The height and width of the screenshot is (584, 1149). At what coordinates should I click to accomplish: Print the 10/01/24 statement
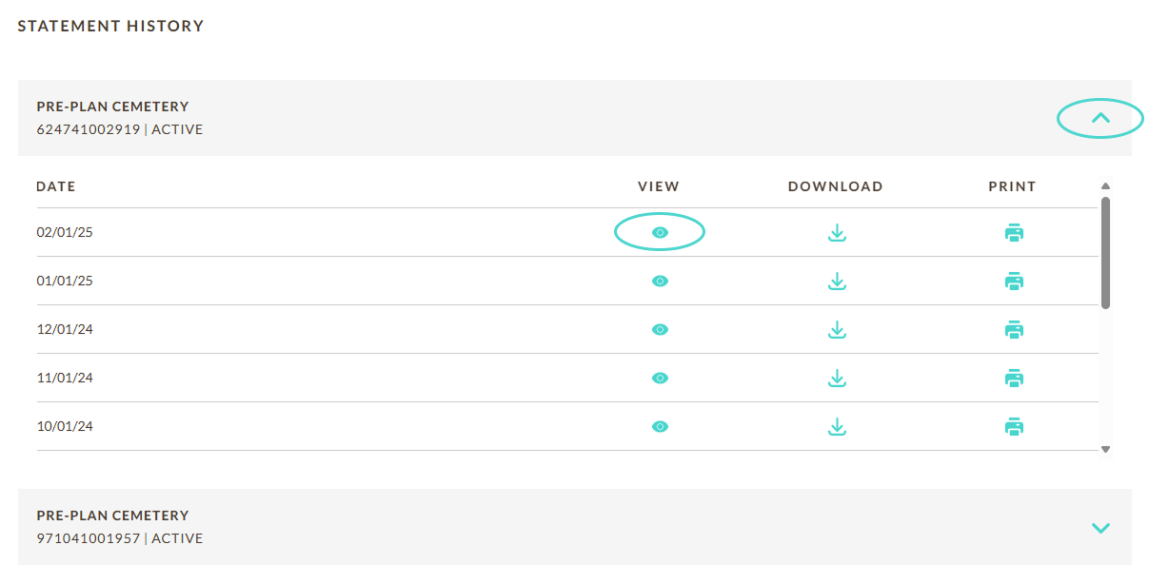pyautogui.click(x=1014, y=426)
